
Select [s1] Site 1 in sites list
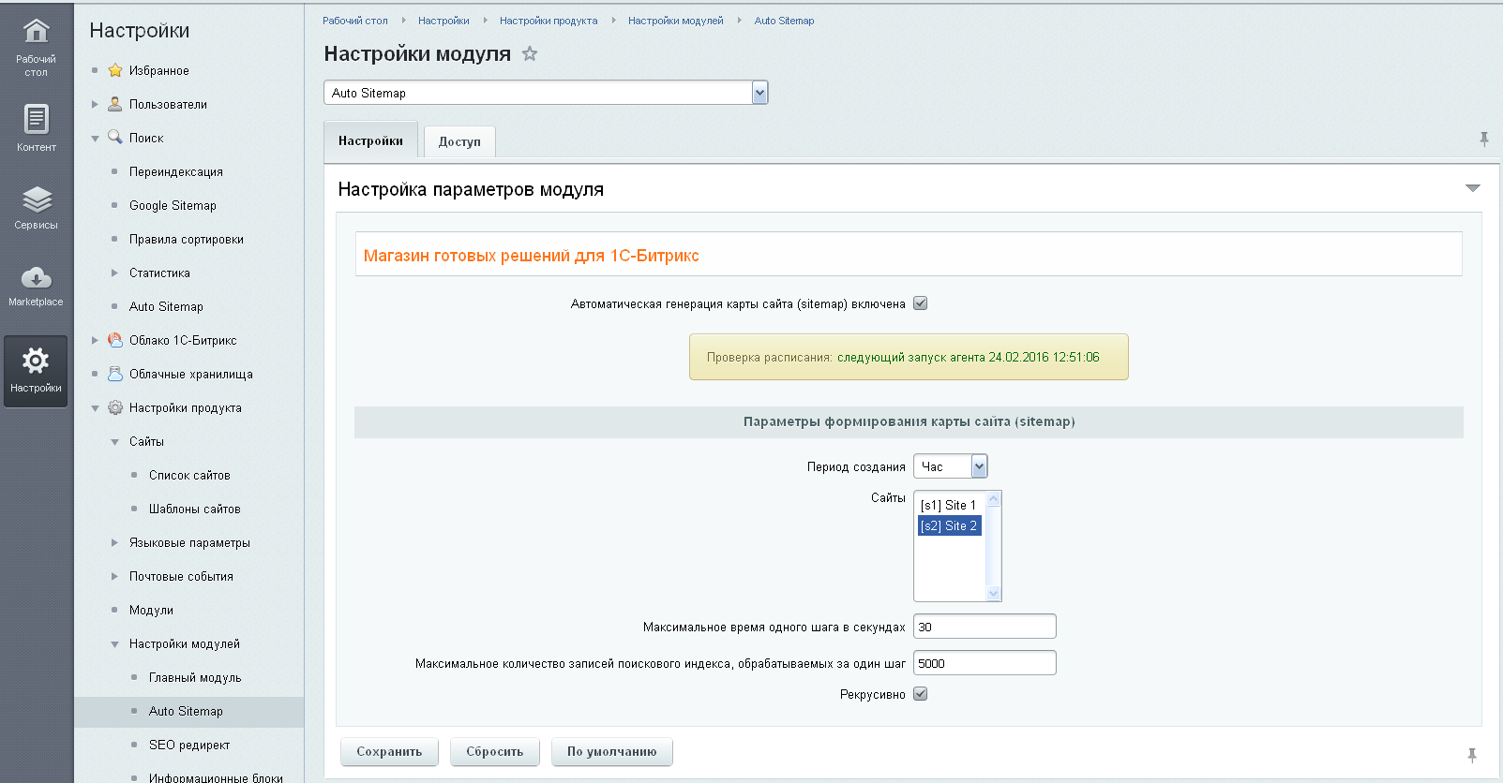point(948,505)
